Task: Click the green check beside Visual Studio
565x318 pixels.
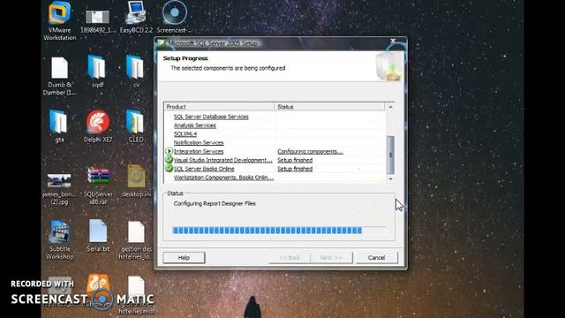Action: (169, 159)
